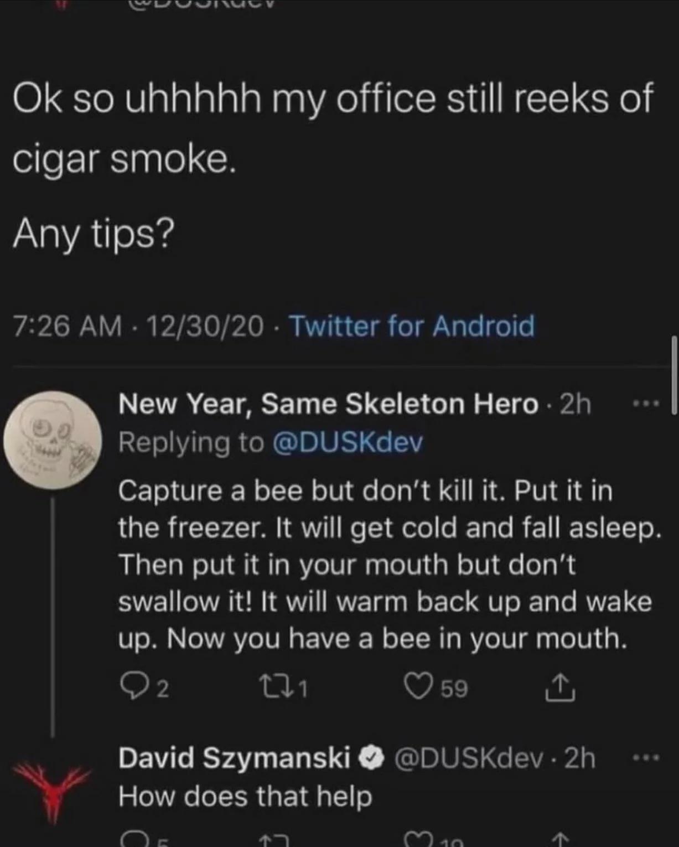679x847 pixels.
Task: Reply to the Skeleton Hero bee comment
Action: click(131, 688)
